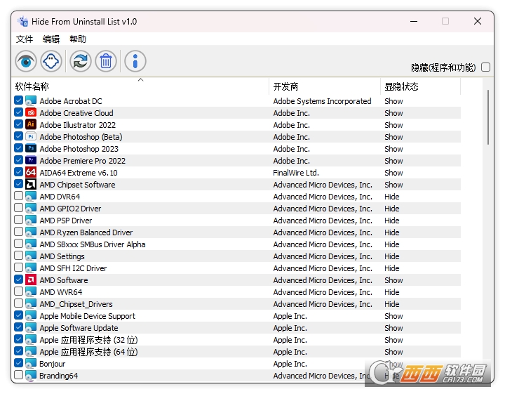Open the 帮助 menu
The height and width of the screenshot is (394, 505).
[78, 39]
